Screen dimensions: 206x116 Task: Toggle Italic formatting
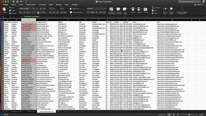pos(24,12)
